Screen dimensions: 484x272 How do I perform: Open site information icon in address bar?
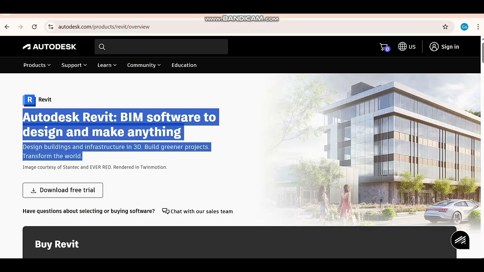(51, 27)
